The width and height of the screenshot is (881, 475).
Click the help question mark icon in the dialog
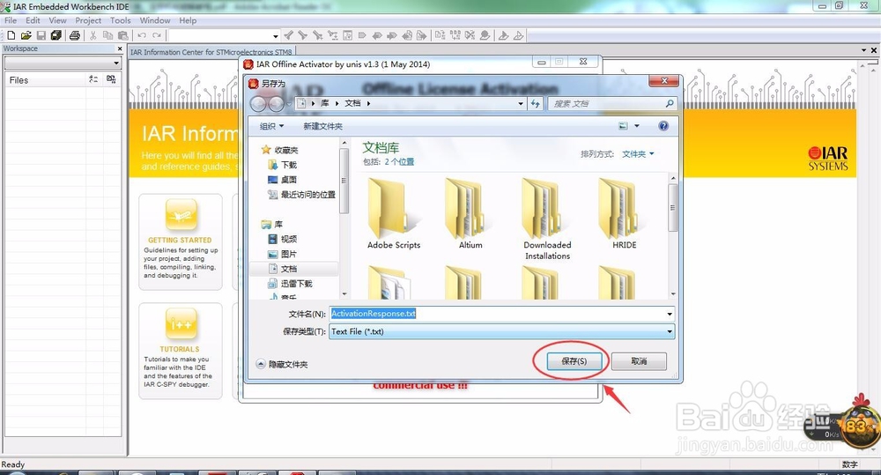coord(663,126)
